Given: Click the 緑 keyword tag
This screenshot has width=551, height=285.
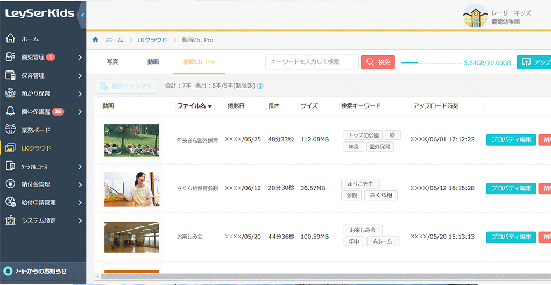Looking at the screenshot, I should click(x=393, y=135).
